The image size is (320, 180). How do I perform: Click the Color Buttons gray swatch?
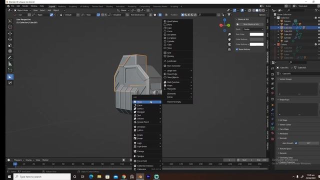point(256,39)
